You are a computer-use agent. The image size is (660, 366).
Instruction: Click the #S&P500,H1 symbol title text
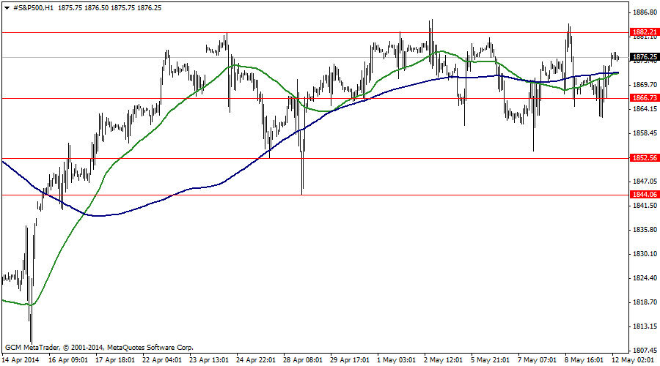coord(33,7)
